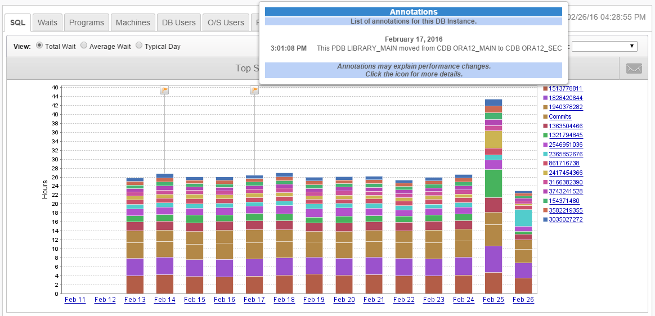Switch to the DB Users tab
This screenshot has width=655, height=316.
179,22
